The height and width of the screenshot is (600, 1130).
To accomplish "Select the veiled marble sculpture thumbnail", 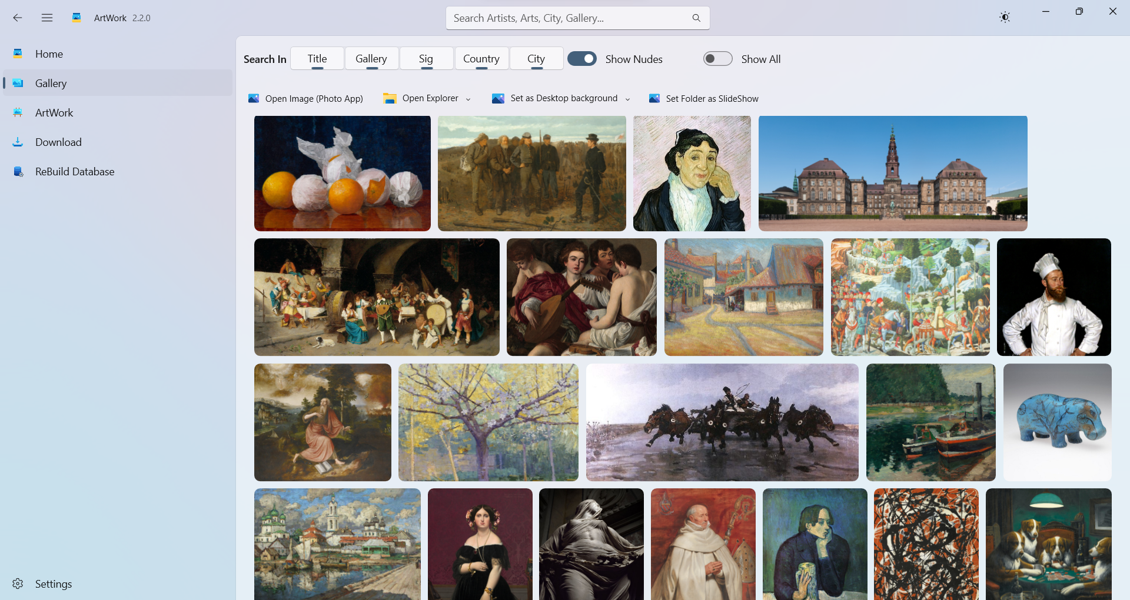I will pos(591,544).
